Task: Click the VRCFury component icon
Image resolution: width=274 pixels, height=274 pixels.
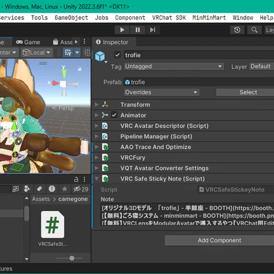Action: [x=106, y=157]
